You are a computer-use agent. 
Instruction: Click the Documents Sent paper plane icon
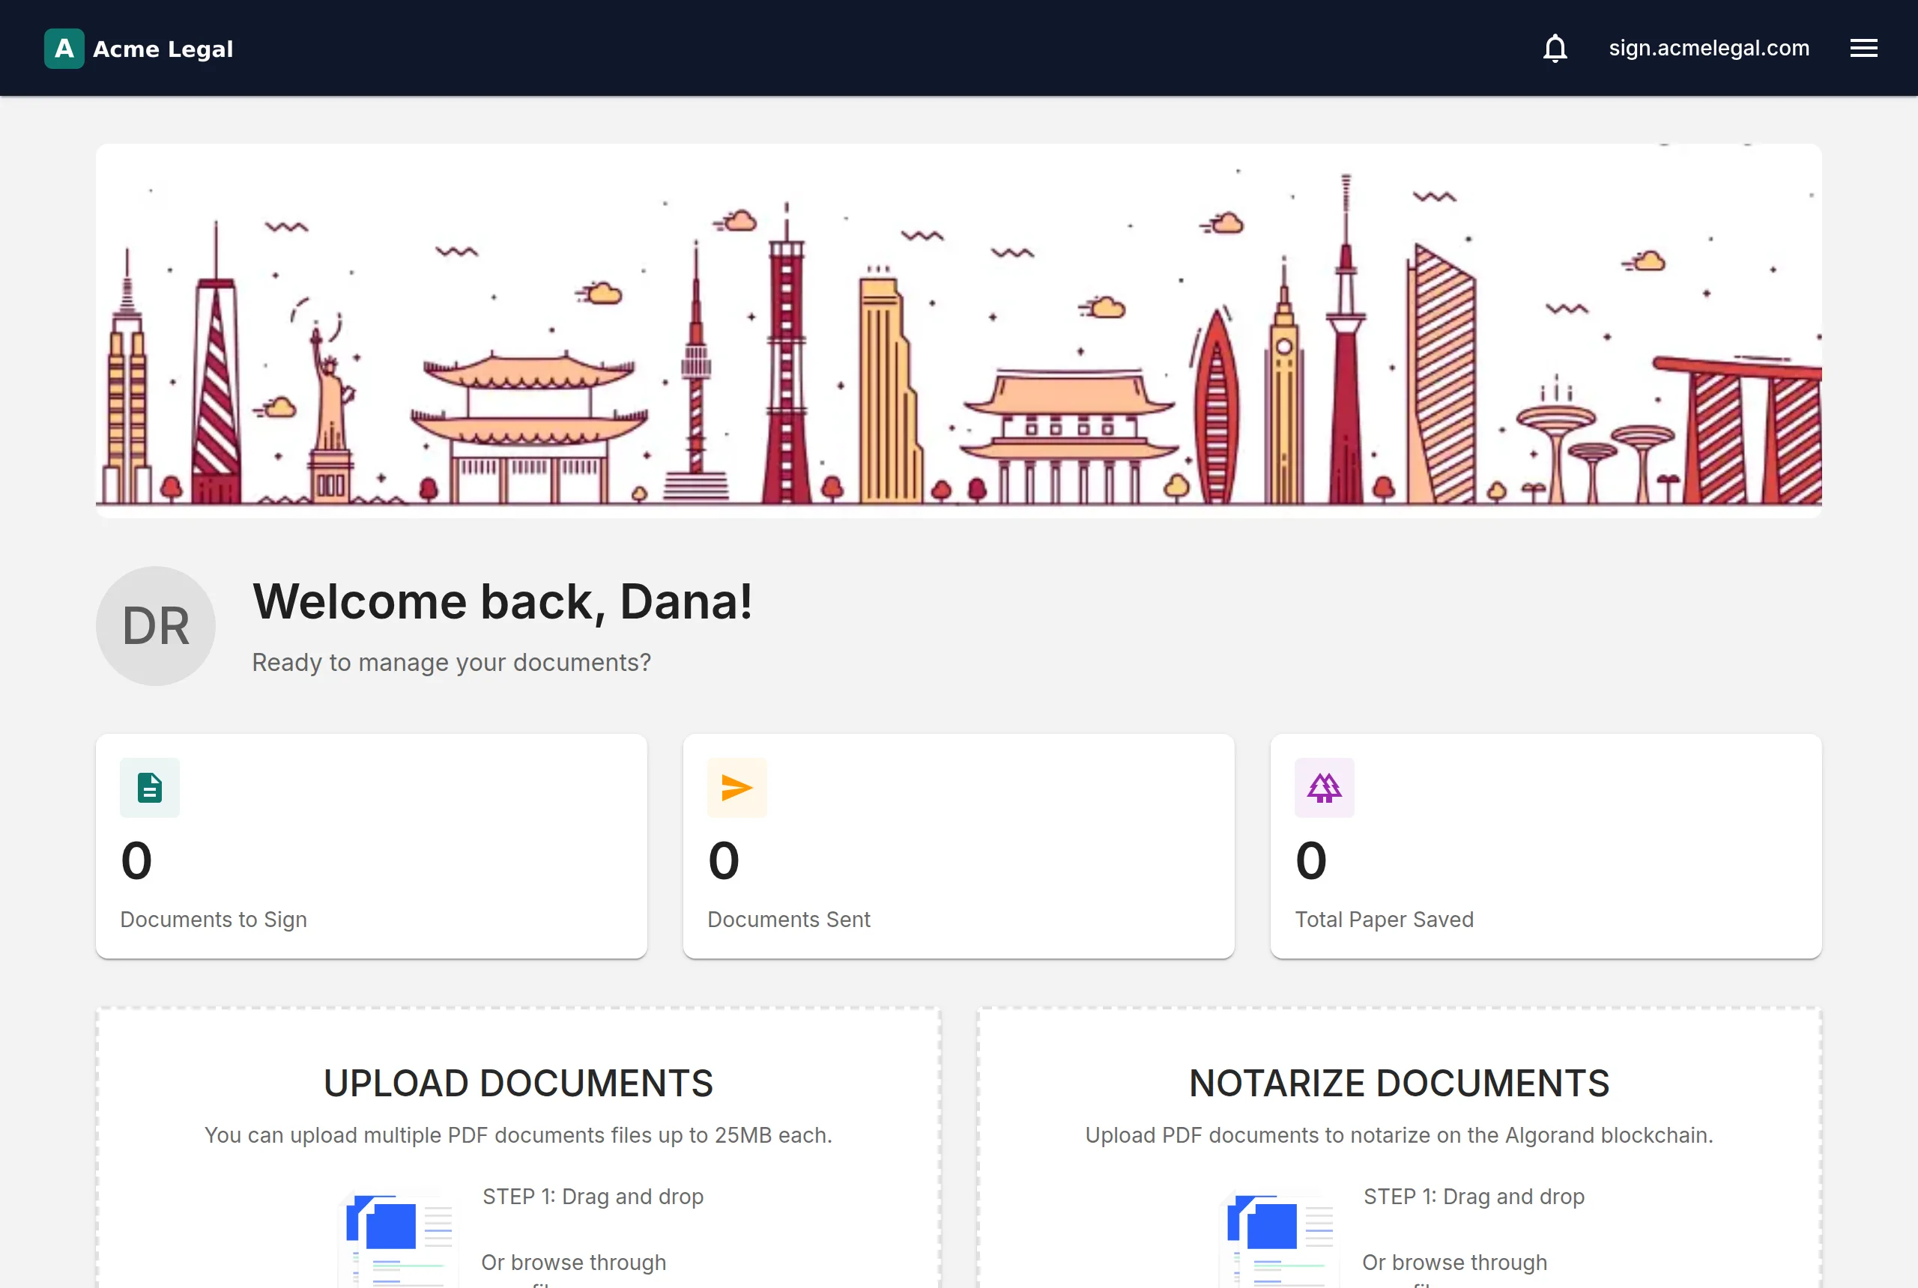click(737, 788)
